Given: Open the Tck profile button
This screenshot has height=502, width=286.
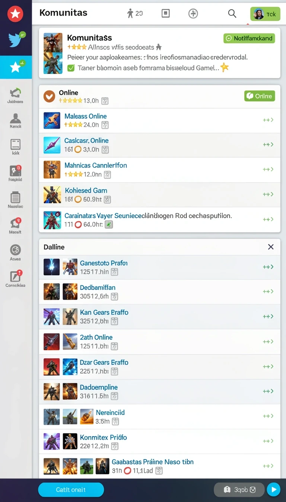Looking at the screenshot, I should point(265,14).
